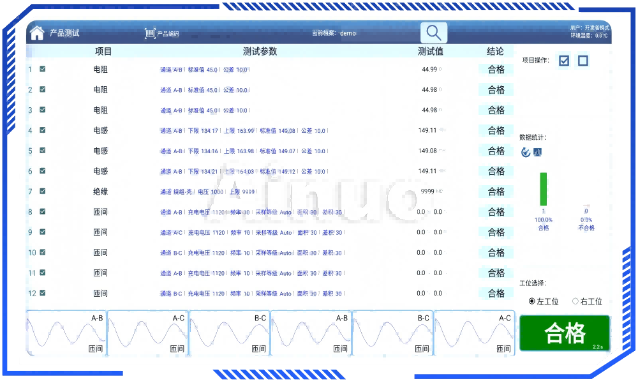Toggle the checkbox for row 7 绝缘 item

point(41,191)
